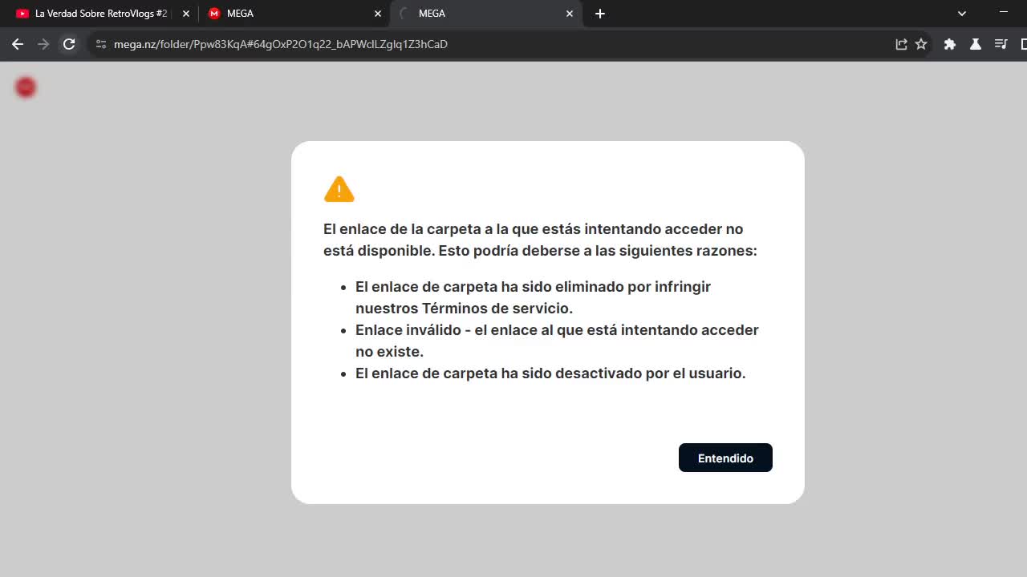Open the browser Extensions puzzle icon

click(x=950, y=44)
